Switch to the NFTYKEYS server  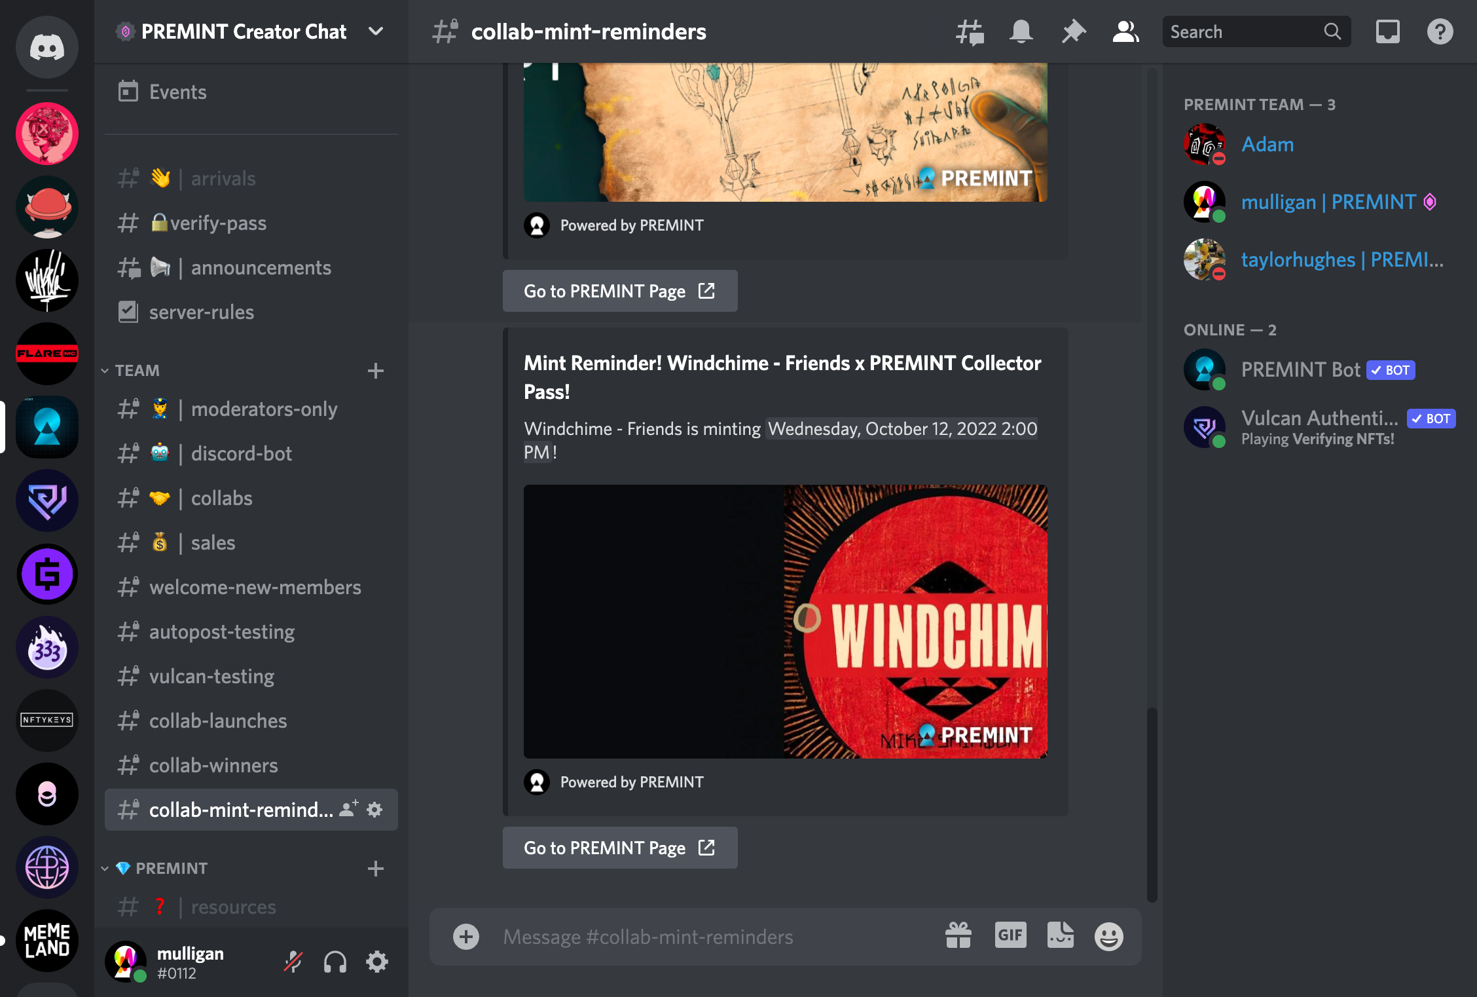pos(47,721)
